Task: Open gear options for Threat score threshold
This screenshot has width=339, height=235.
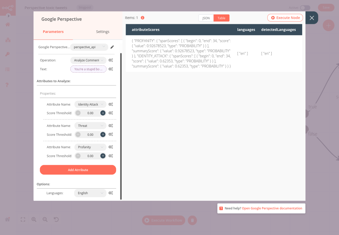Action: [x=111, y=134]
